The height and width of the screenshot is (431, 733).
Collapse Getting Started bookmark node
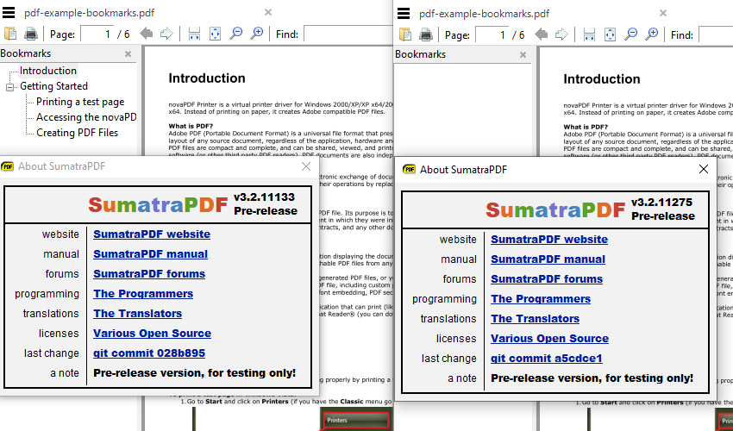click(x=9, y=87)
